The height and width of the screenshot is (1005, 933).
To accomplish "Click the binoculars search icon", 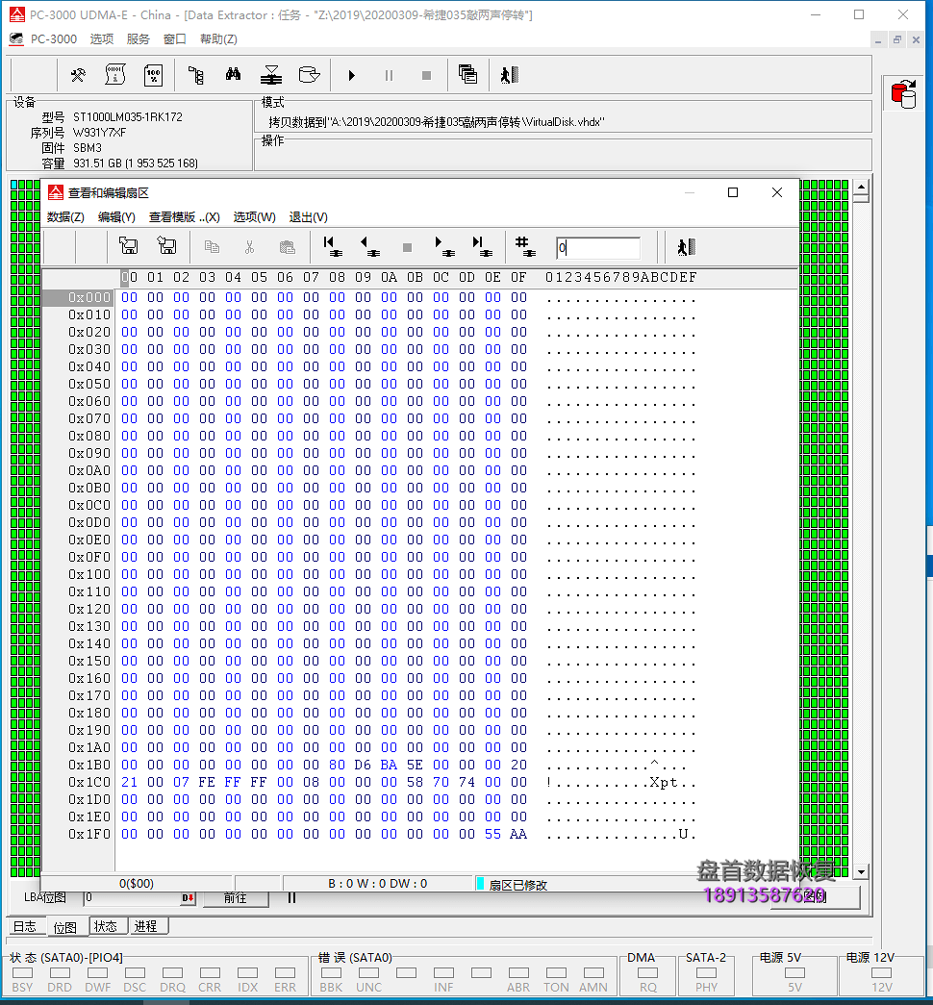I will [233, 75].
